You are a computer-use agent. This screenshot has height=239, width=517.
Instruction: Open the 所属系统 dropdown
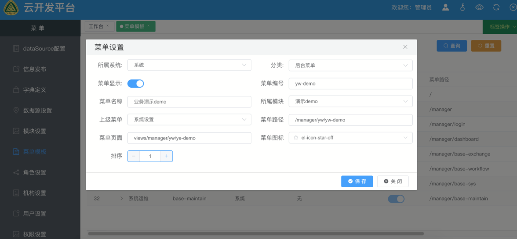(189, 65)
